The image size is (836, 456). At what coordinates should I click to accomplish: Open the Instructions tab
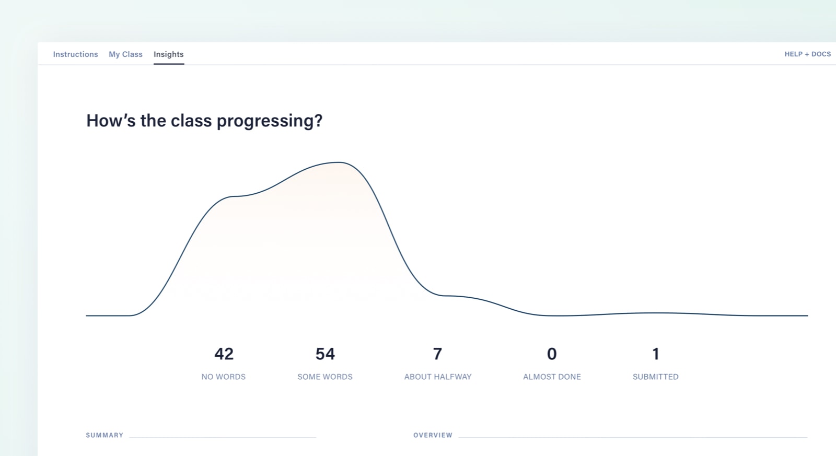pyautogui.click(x=75, y=54)
